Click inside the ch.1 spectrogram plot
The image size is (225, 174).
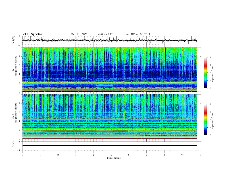click(109, 69)
